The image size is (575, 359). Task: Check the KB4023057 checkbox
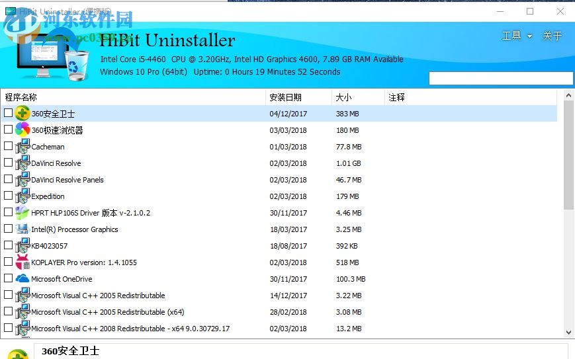click(x=8, y=245)
